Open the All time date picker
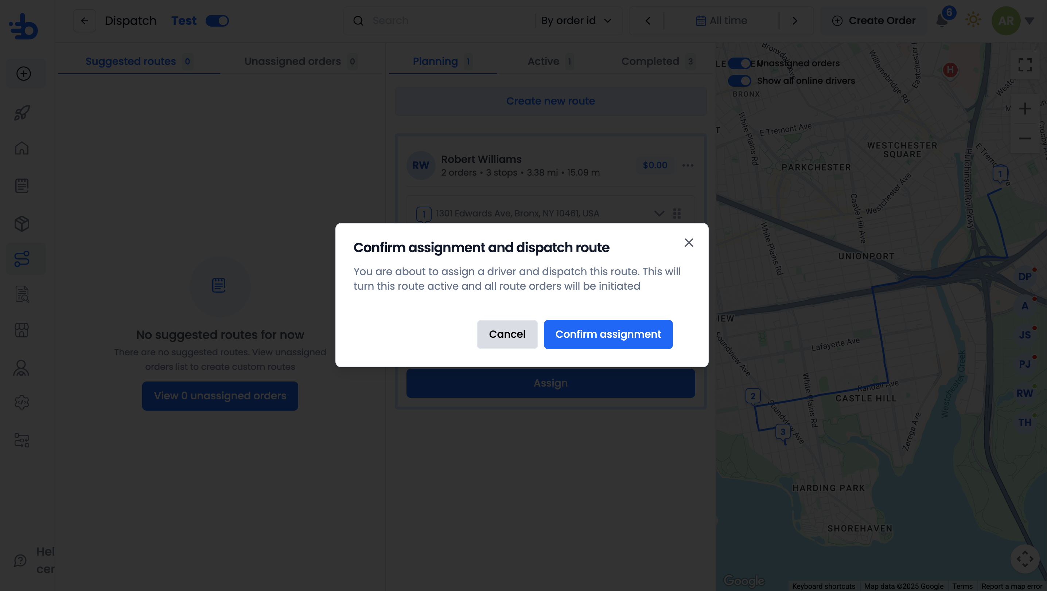The width and height of the screenshot is (1047, 591). [721, 21]
